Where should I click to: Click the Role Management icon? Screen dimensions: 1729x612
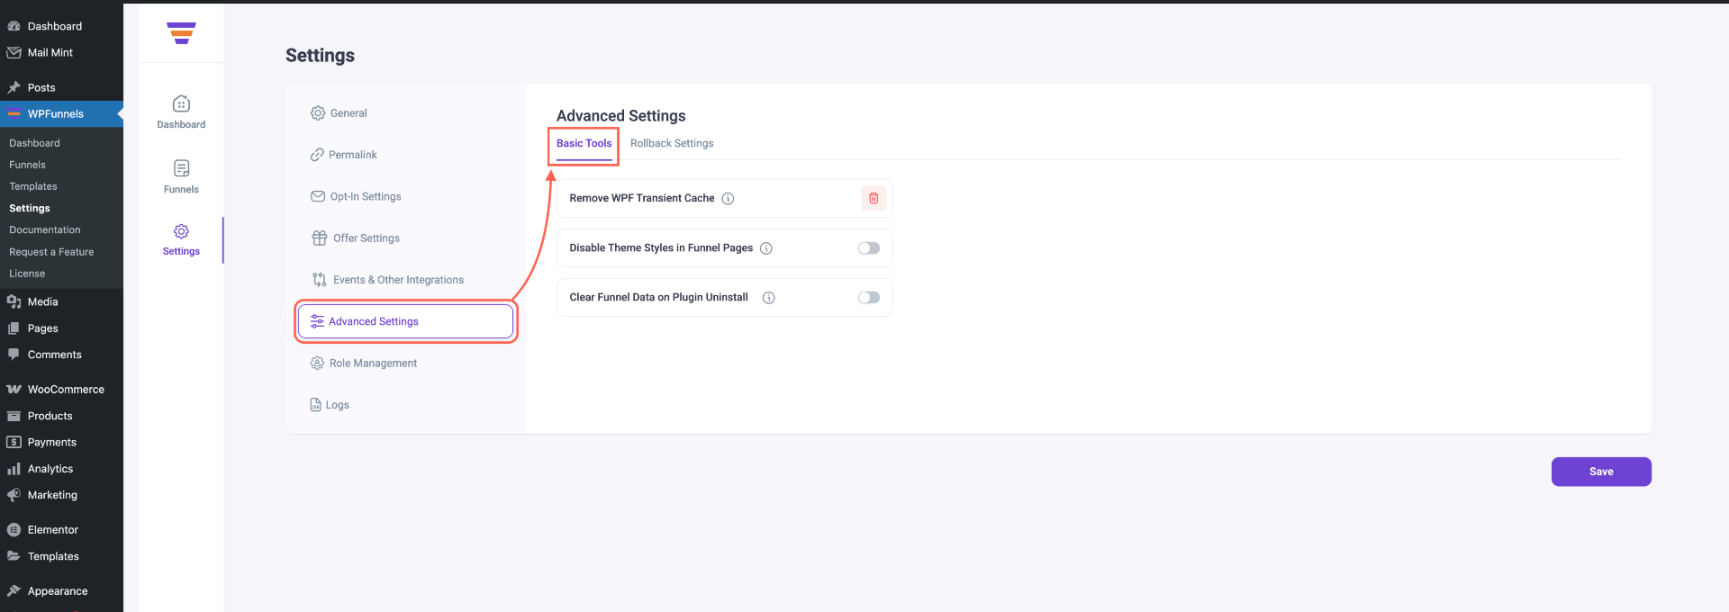(317, 364)
